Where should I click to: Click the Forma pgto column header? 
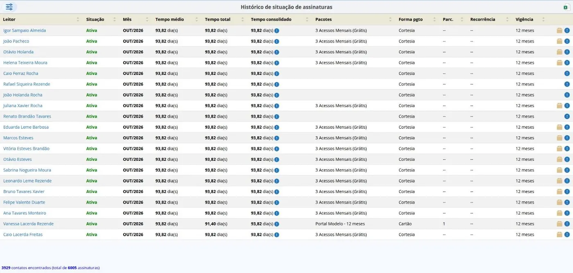411,19
